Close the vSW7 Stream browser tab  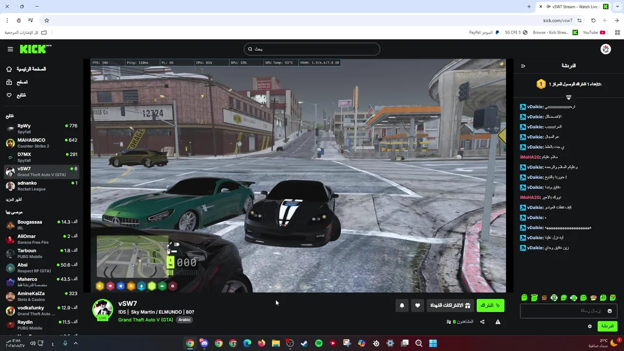pos(541,7)
